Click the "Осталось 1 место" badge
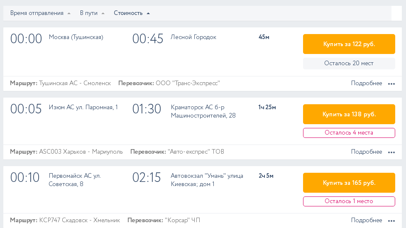406x228 pixels. coord(349,201)
